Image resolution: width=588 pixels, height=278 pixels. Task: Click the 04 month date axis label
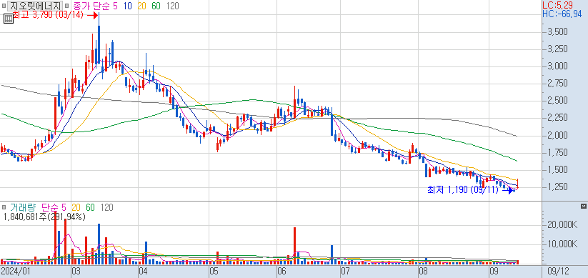(x=144, y=271)
